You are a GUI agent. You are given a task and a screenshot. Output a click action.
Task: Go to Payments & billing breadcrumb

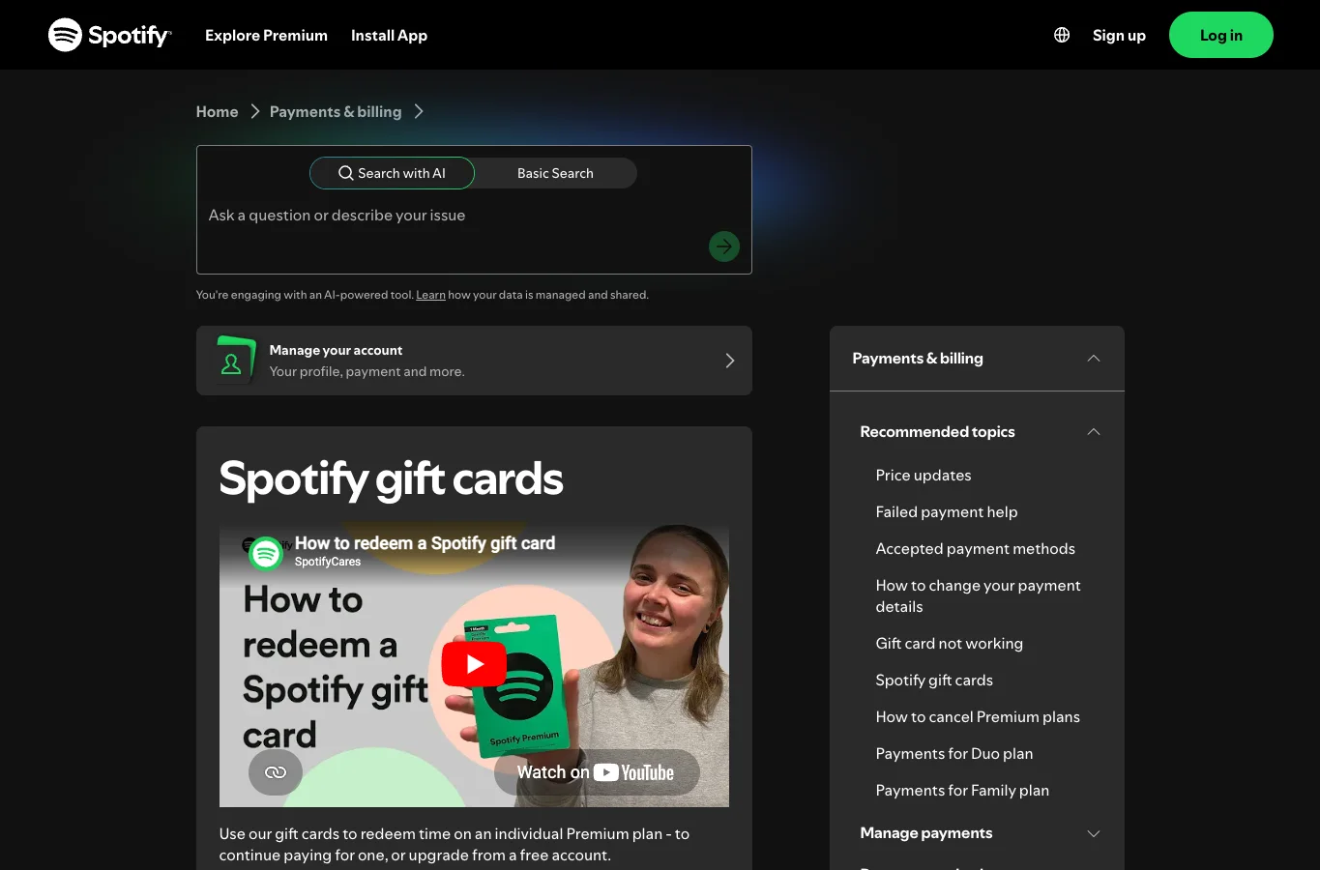coord(336,111)
